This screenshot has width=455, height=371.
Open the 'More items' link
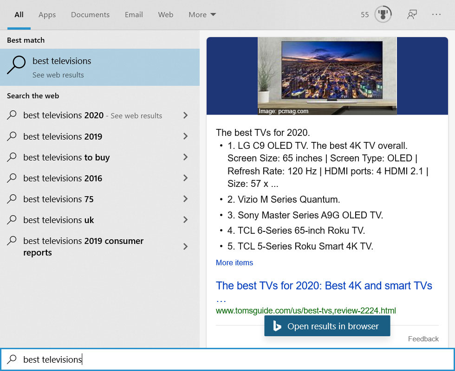[234, 262]
